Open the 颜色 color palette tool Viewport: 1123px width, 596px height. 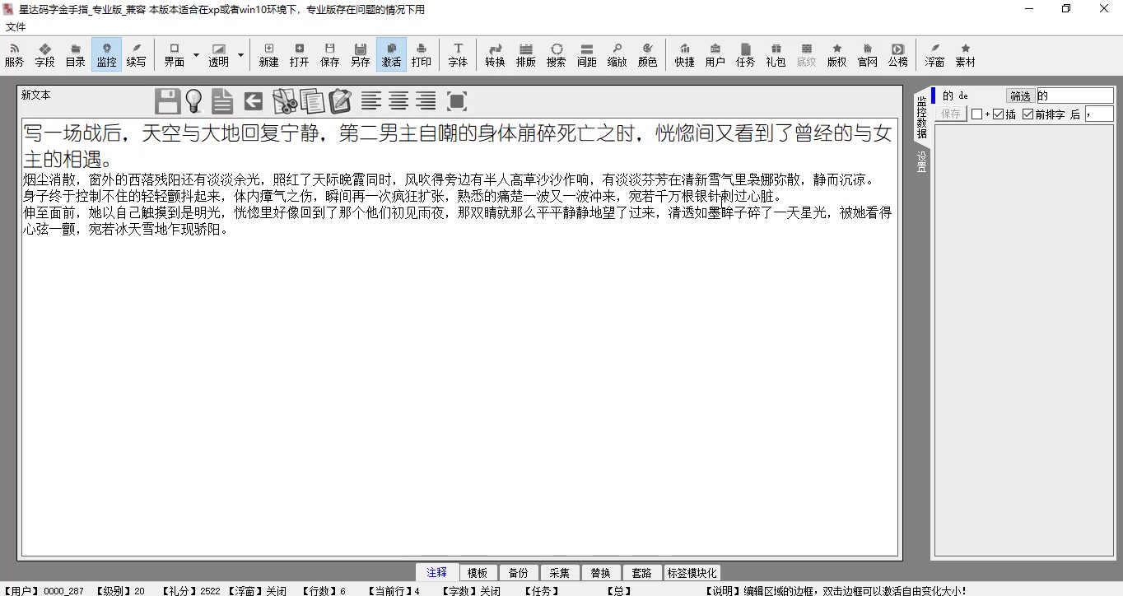[x=648, y=54]
